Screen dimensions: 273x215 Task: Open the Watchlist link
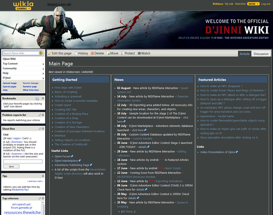click(x=240, y=4)
